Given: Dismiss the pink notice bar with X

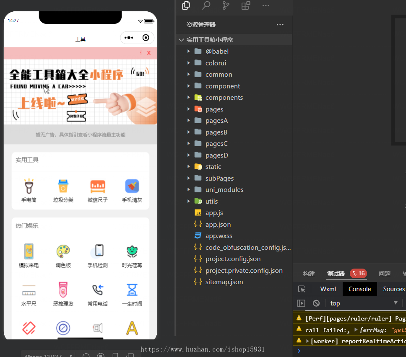Looking at the screenshot, I should (149, 53).
